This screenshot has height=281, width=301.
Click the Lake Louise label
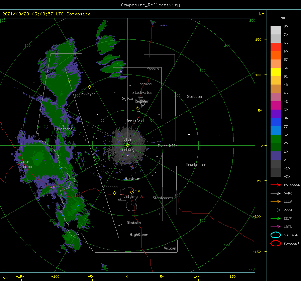coord(26,164)
